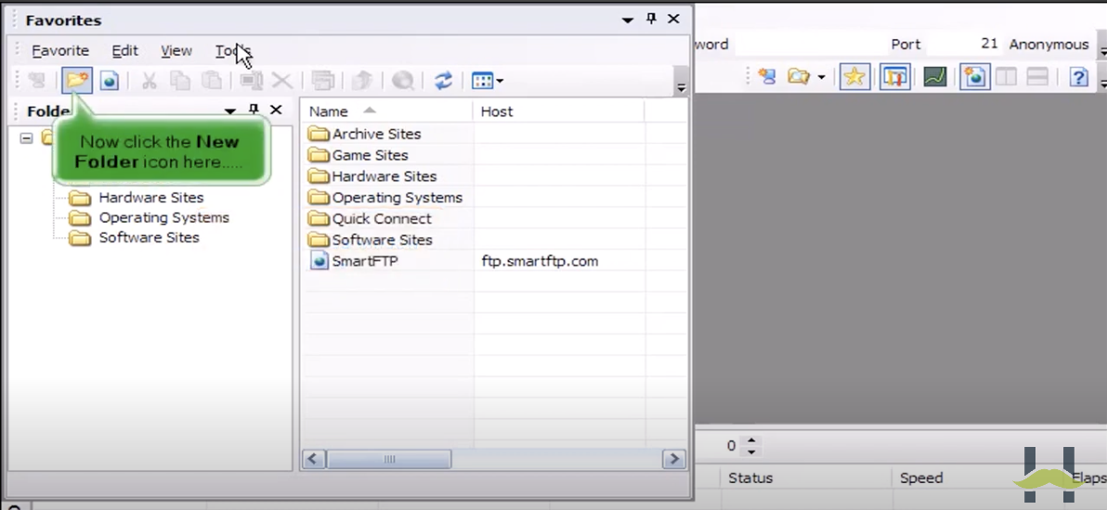Sort by the Host column header
This screenshot has width=1107, height=510.
click(558, 111)
